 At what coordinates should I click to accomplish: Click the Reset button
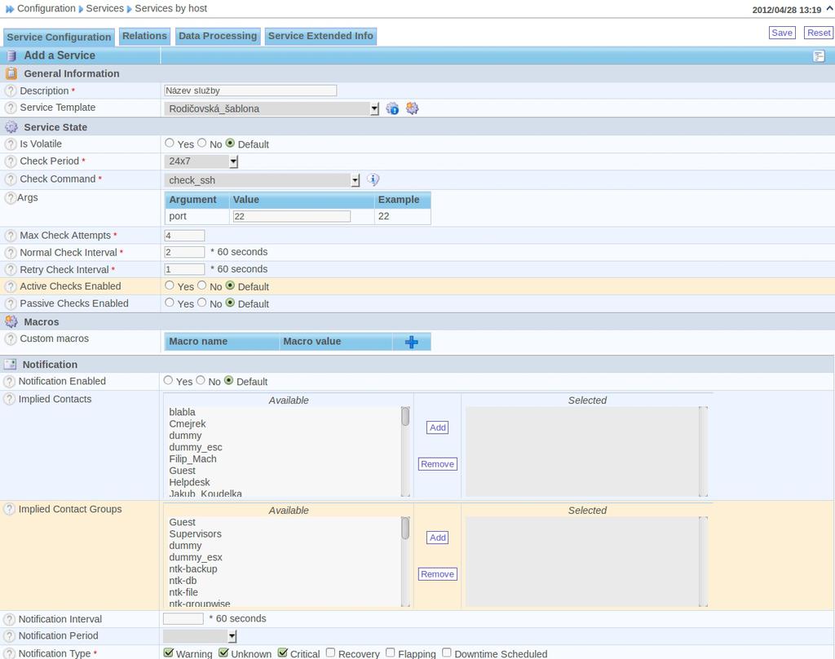click(x=819, y=33)
